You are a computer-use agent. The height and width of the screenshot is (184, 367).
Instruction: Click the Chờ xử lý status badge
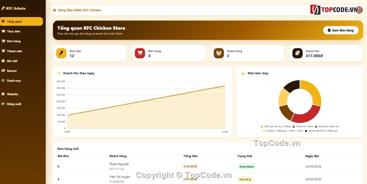click(245, 179)
